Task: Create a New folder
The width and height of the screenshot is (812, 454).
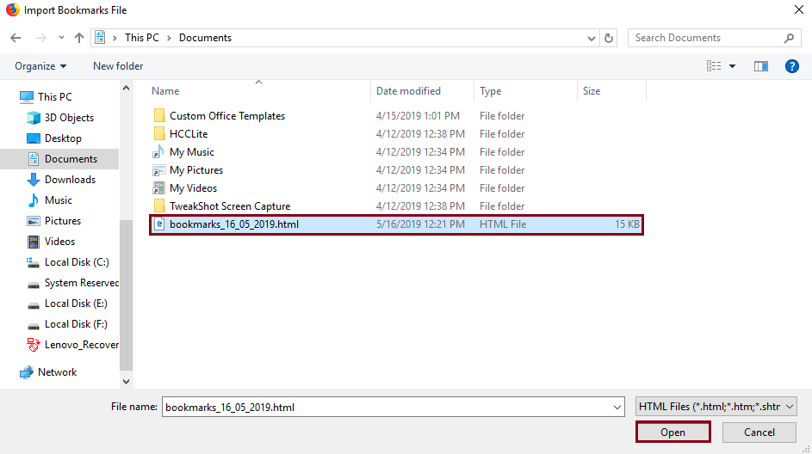Action: (x=118, y=66)
